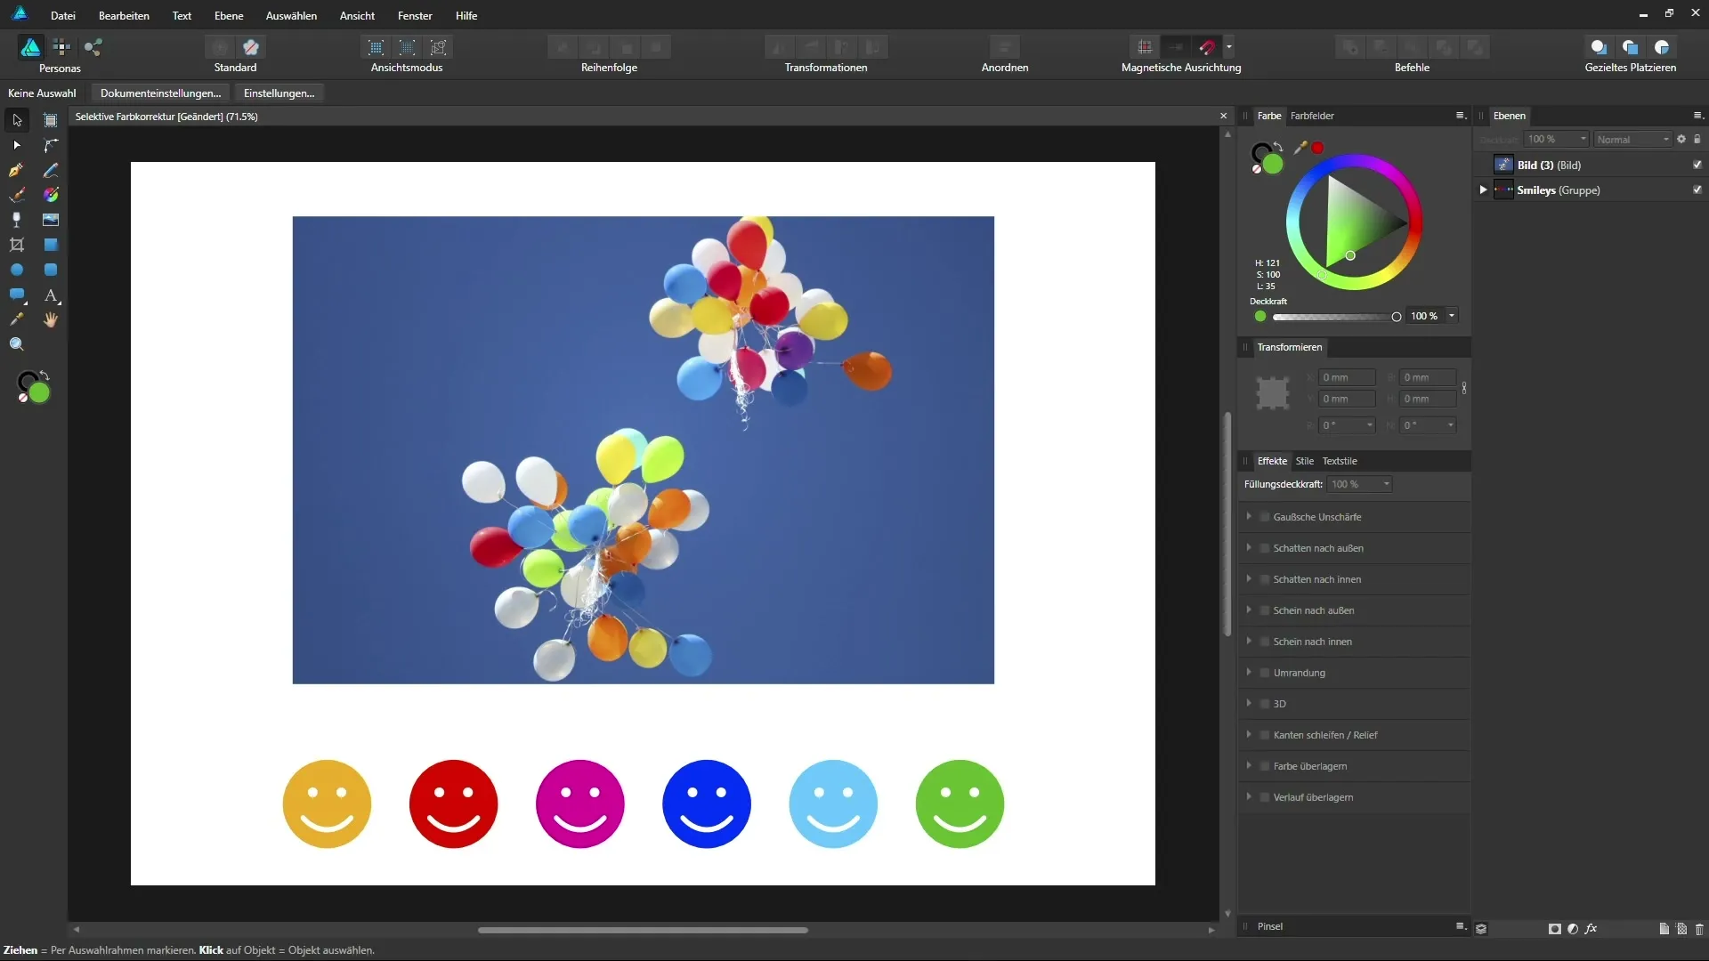Select the Pen tool in toolbox
1709x961 pixels.
(x=16, y=170)
